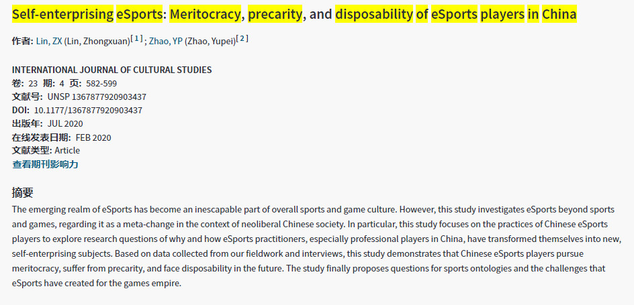Screen dimensions: 634x305
Task: Click highlighted word "Meritocracy" in title
Action: [x=205, y=14]
